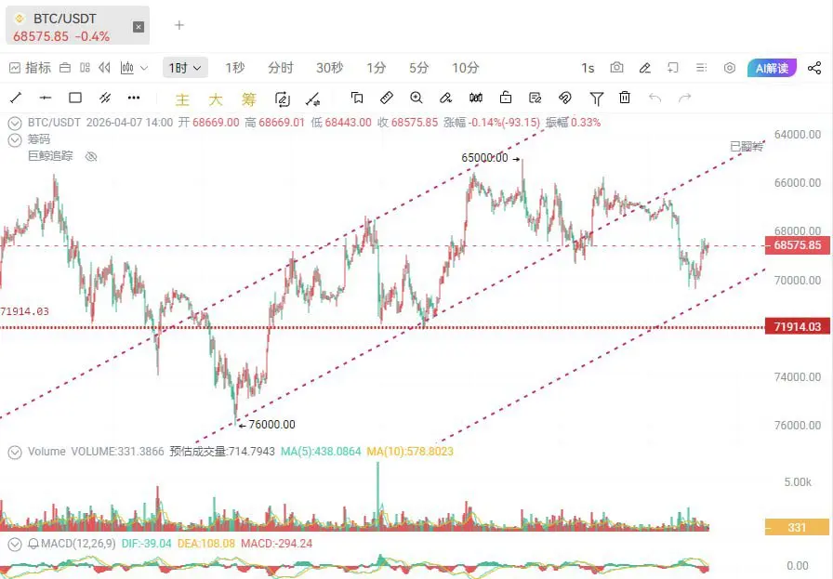Redo action arrow
The height and width of the screenshot is (579, 833).
pos(685,98)
